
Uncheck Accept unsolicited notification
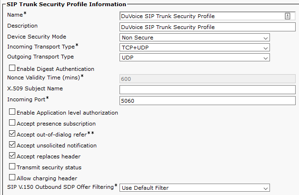click(x=12, y=145)
